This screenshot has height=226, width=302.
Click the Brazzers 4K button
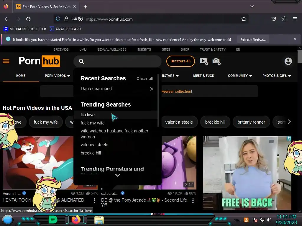180,61
